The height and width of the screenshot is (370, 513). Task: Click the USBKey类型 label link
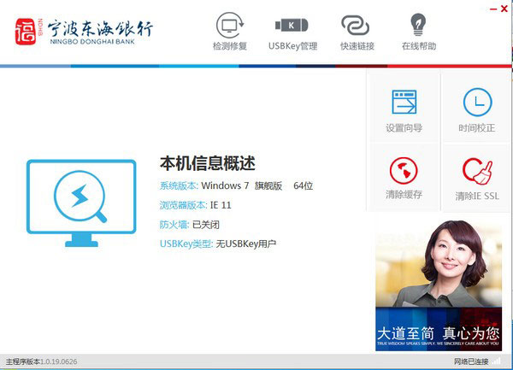[x=186, y=244]
